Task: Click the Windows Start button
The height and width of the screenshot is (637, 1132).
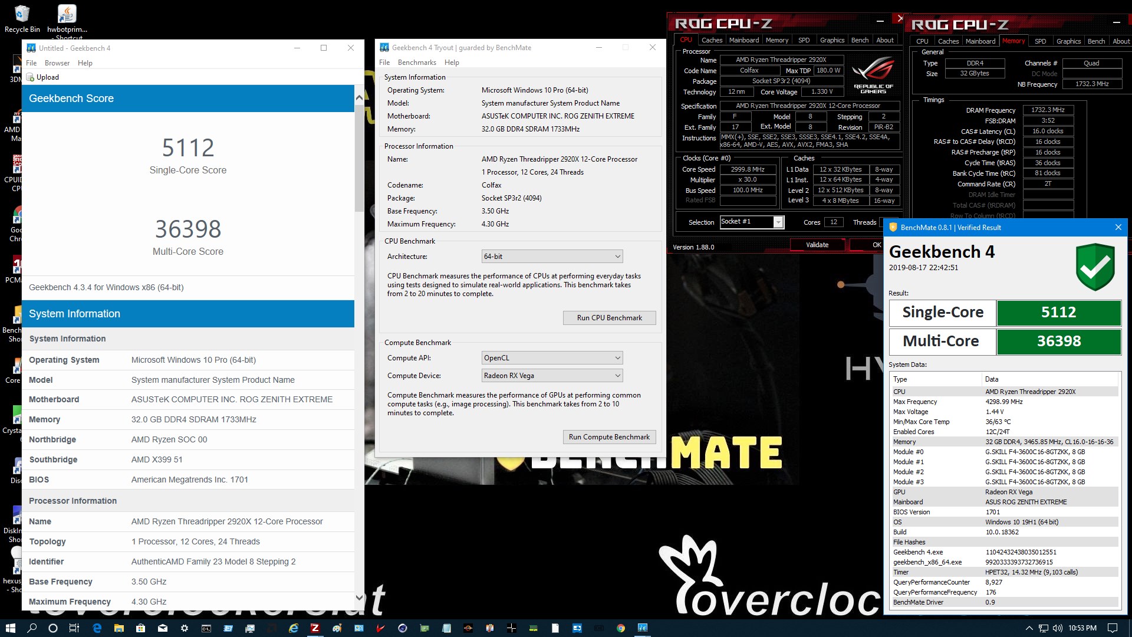Action: (x=10, y=628)
